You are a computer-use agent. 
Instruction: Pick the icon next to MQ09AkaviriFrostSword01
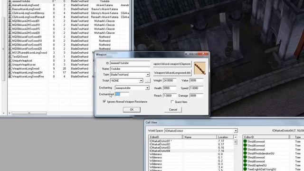9,37
